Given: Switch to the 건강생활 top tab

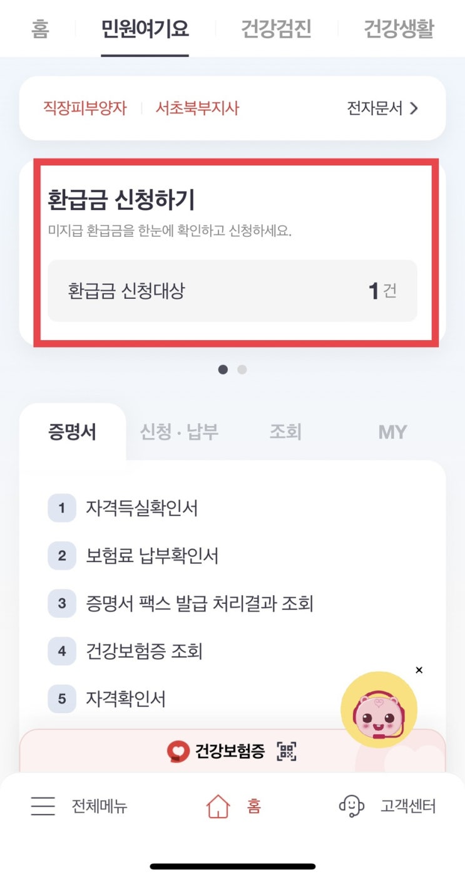Looking at the screenshot, I should point(399,29).
